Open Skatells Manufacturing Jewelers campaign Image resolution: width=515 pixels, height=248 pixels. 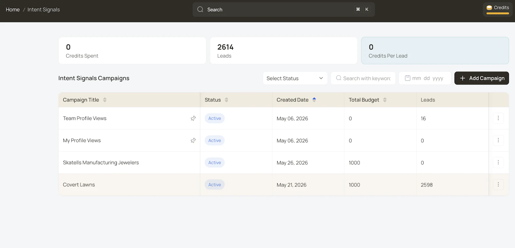[101, 163]
